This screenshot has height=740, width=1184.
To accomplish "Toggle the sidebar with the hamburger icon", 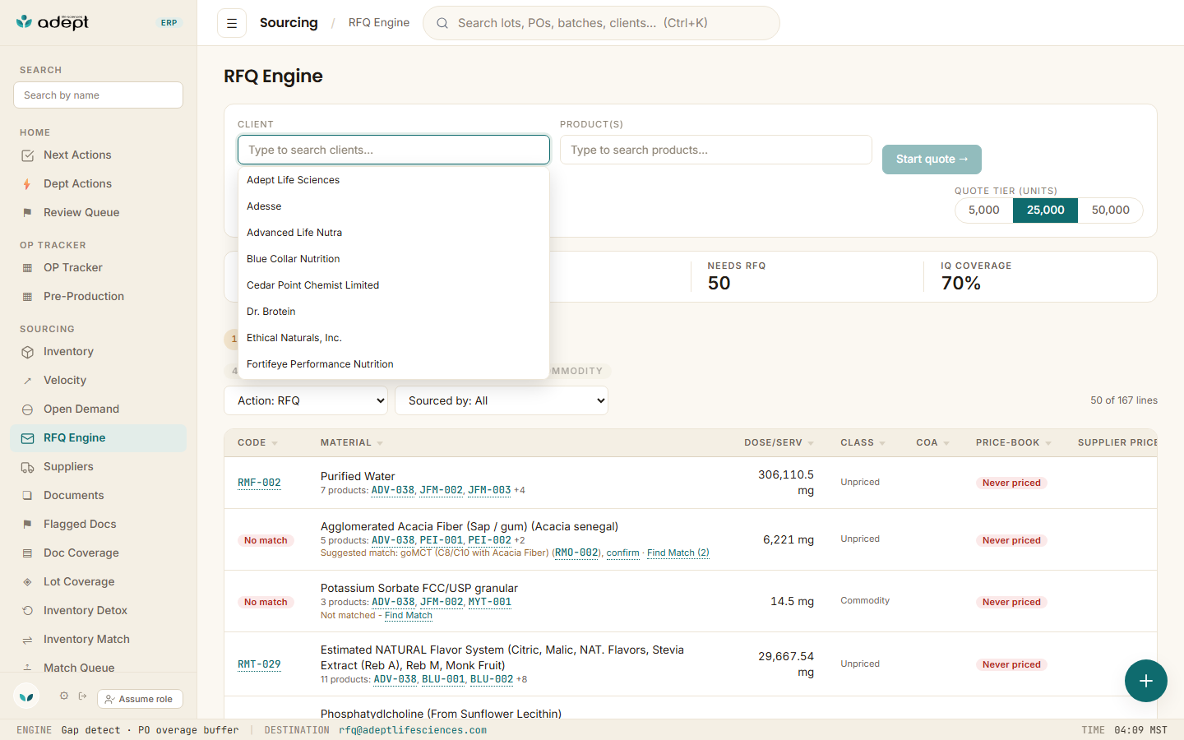I will [x=232, y=23].
